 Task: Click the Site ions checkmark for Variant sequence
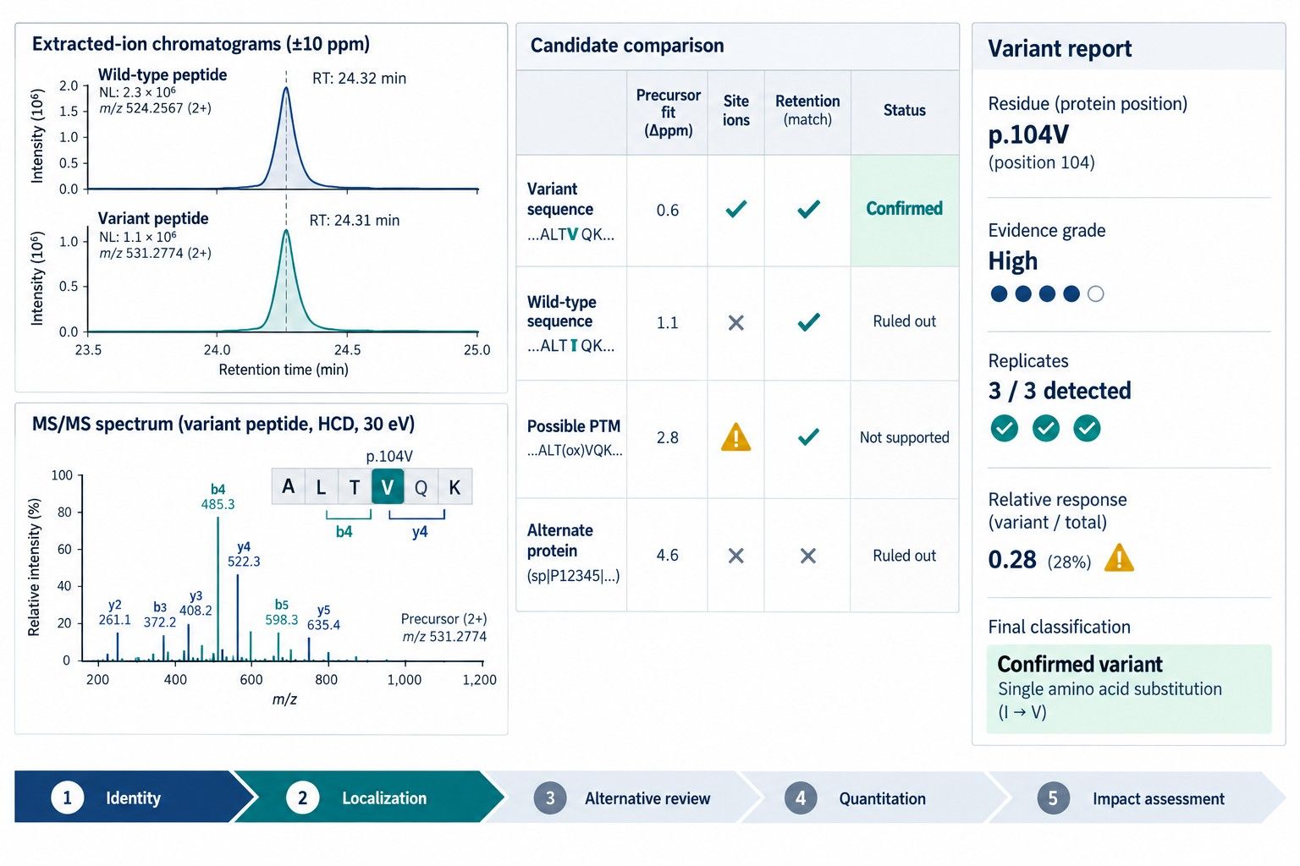coord(736,208)
